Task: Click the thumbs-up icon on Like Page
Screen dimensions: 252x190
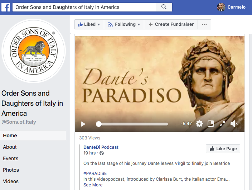Action: tap(212, 149)
